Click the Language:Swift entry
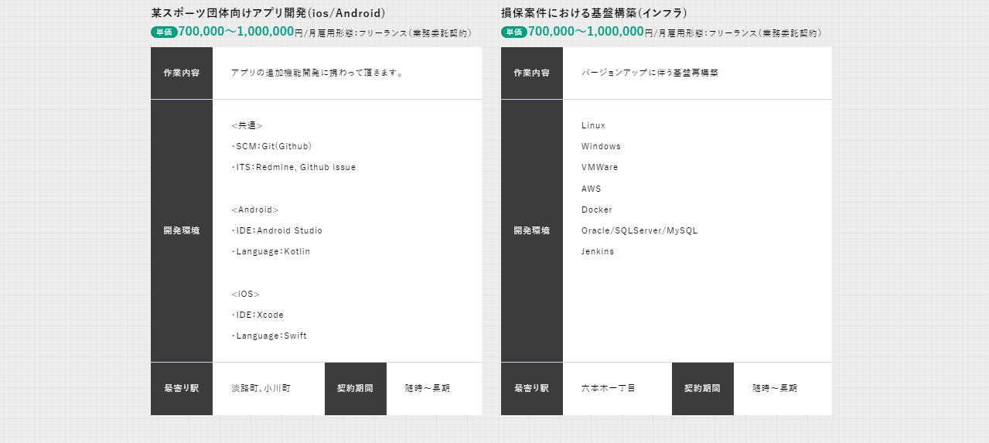 pos(270,336)
